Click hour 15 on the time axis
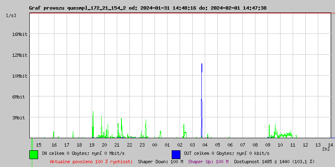 tap(39, 144)
